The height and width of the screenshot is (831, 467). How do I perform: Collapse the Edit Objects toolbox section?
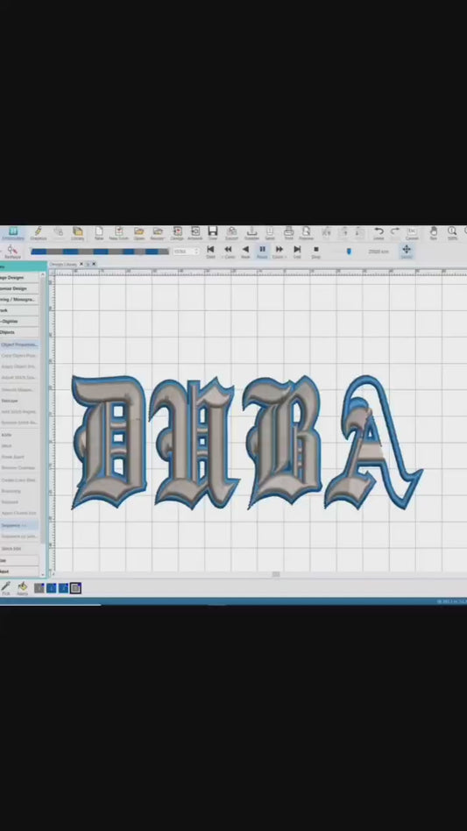(19, 332)
